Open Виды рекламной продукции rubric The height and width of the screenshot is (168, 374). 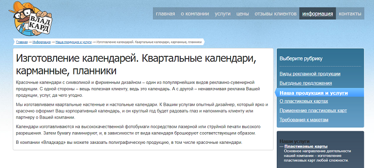[x=310, y=74]
